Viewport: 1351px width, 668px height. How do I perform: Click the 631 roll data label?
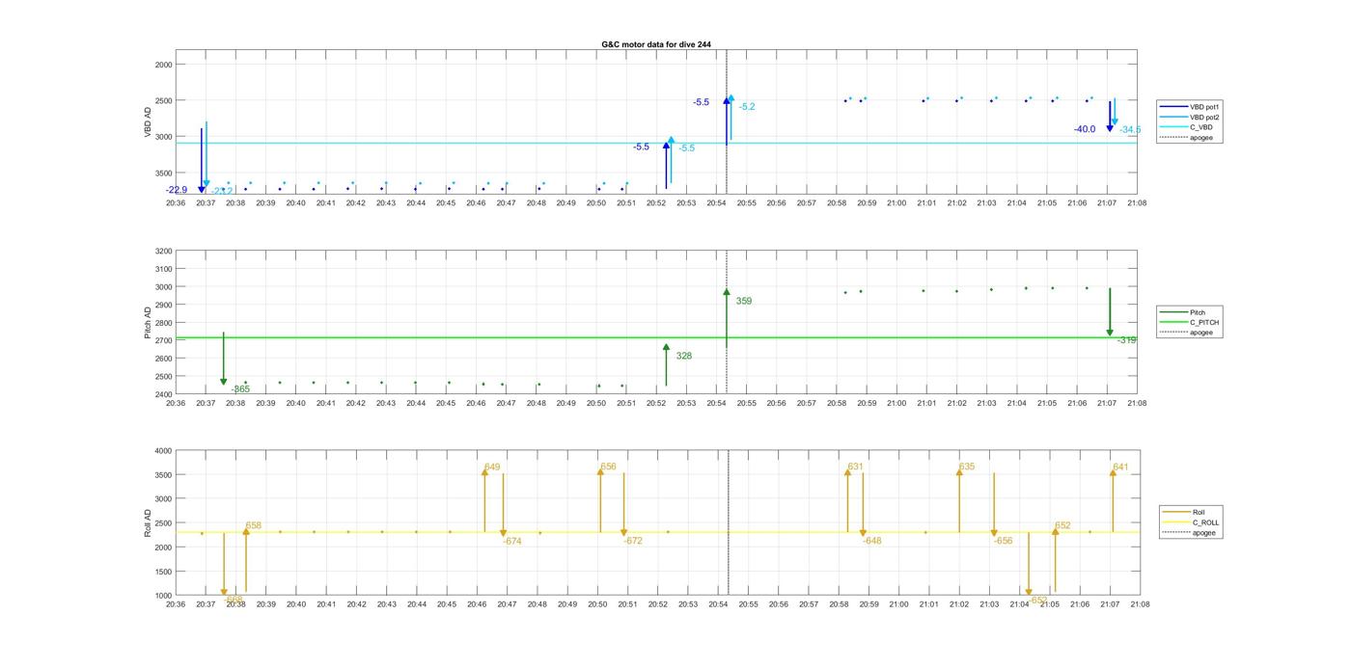(855, 467)
